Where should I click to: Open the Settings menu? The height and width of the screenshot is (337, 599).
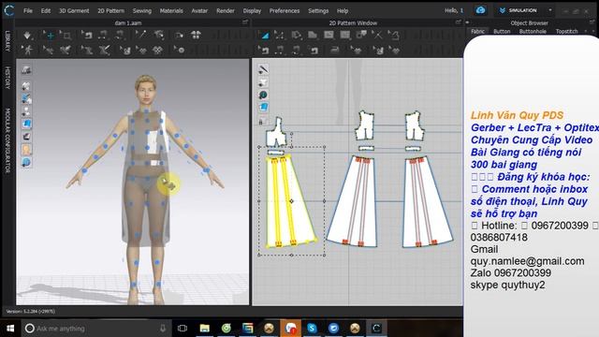318,10
